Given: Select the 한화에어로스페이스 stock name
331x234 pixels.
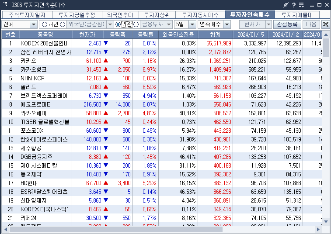Looking at the screenshot, I should [x=44, y=139].
